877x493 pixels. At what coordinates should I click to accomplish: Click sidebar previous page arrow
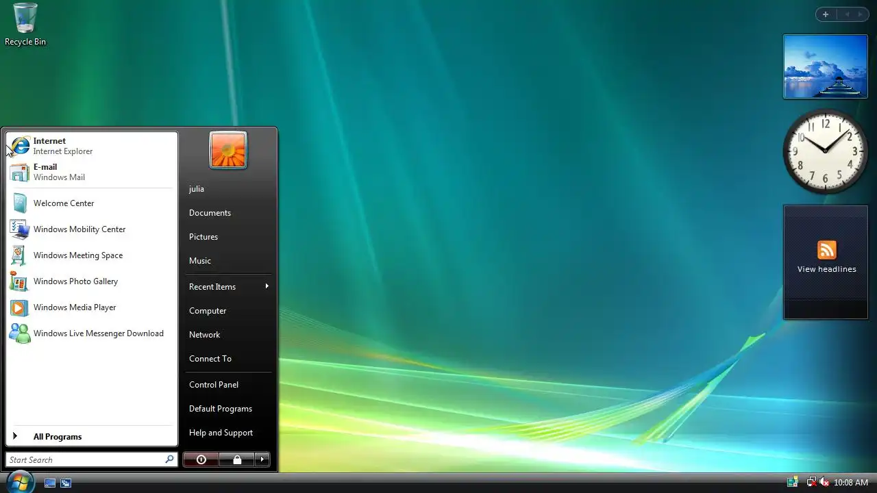(x=846, y=14)
